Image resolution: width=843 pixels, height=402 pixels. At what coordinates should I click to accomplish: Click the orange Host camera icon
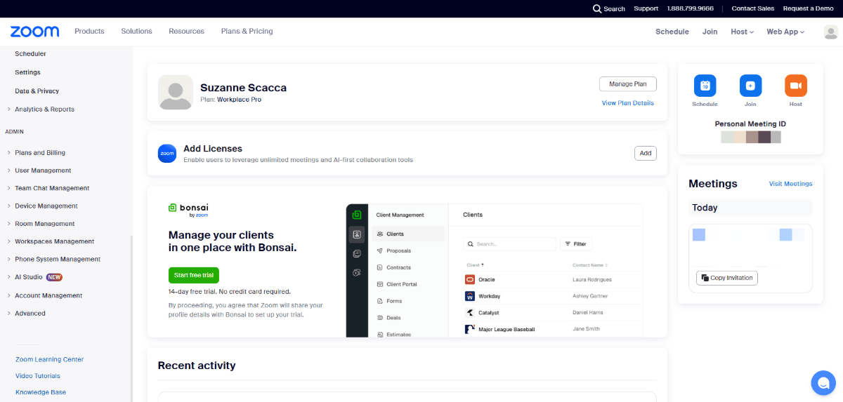coord(795,86)
